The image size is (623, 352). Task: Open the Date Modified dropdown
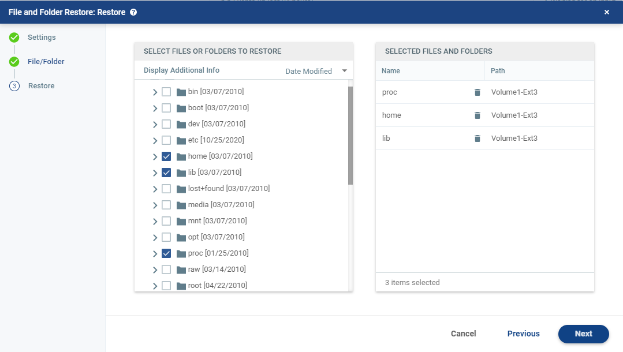316,71
